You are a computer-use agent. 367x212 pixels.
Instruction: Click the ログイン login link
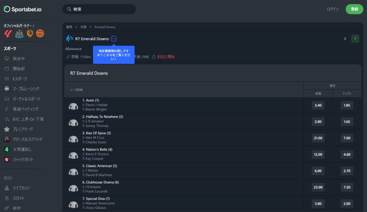click(x=333, y=9)
